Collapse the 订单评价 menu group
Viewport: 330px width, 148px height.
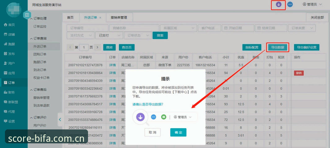(38, 117)
